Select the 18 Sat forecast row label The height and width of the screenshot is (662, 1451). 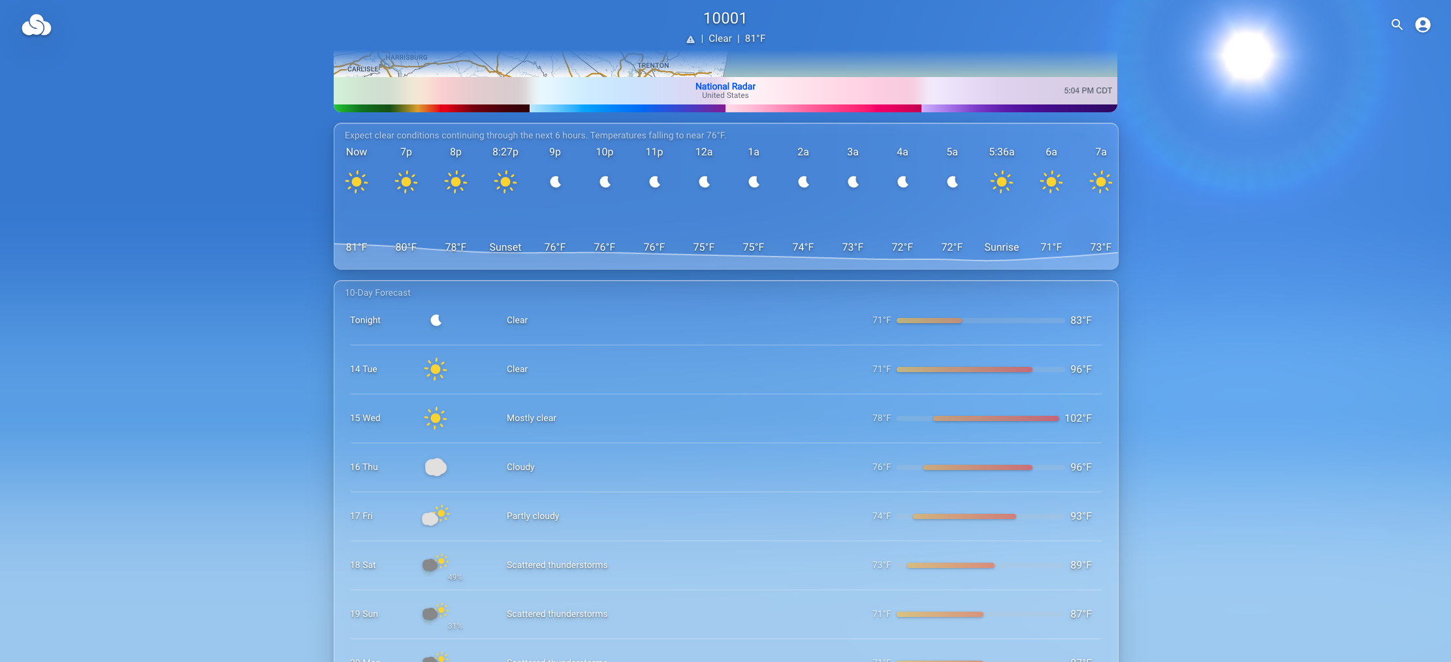[363, 565]
